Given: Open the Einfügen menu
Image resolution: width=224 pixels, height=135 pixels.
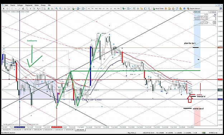Looking at the screenshot, I should tap(20, 5).
